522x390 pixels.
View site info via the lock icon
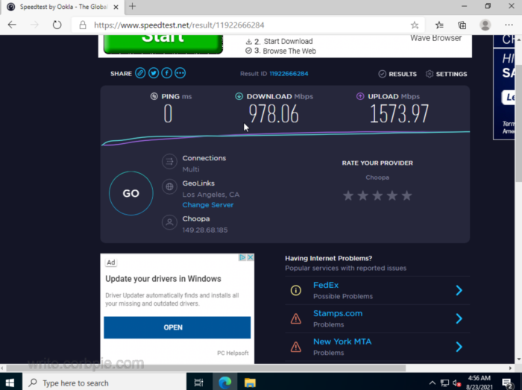(x=83, y=25)
